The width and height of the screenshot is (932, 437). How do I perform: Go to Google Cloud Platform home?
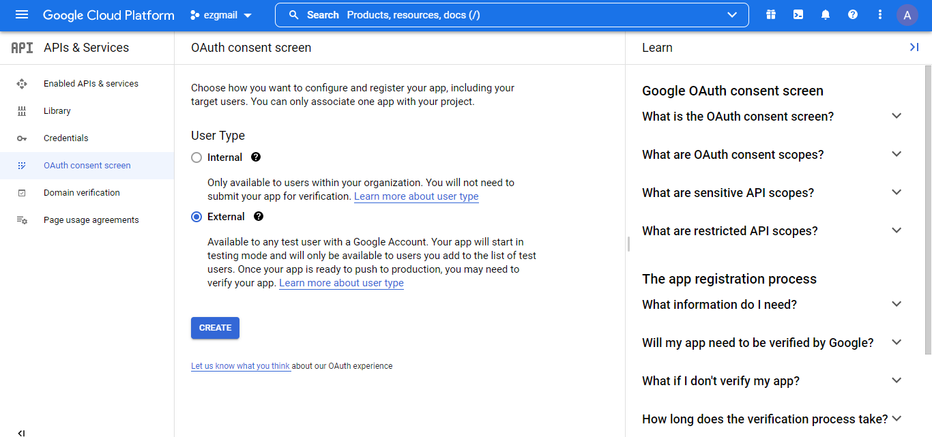click(108, 15)
